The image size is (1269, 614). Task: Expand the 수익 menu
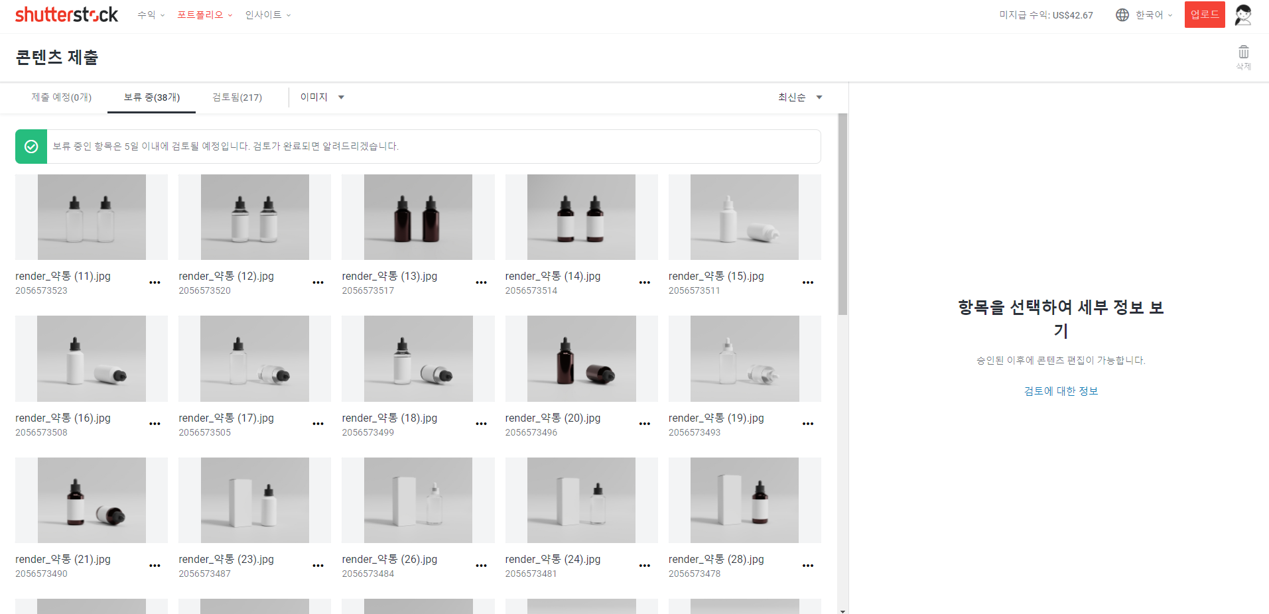coord(151,15)
